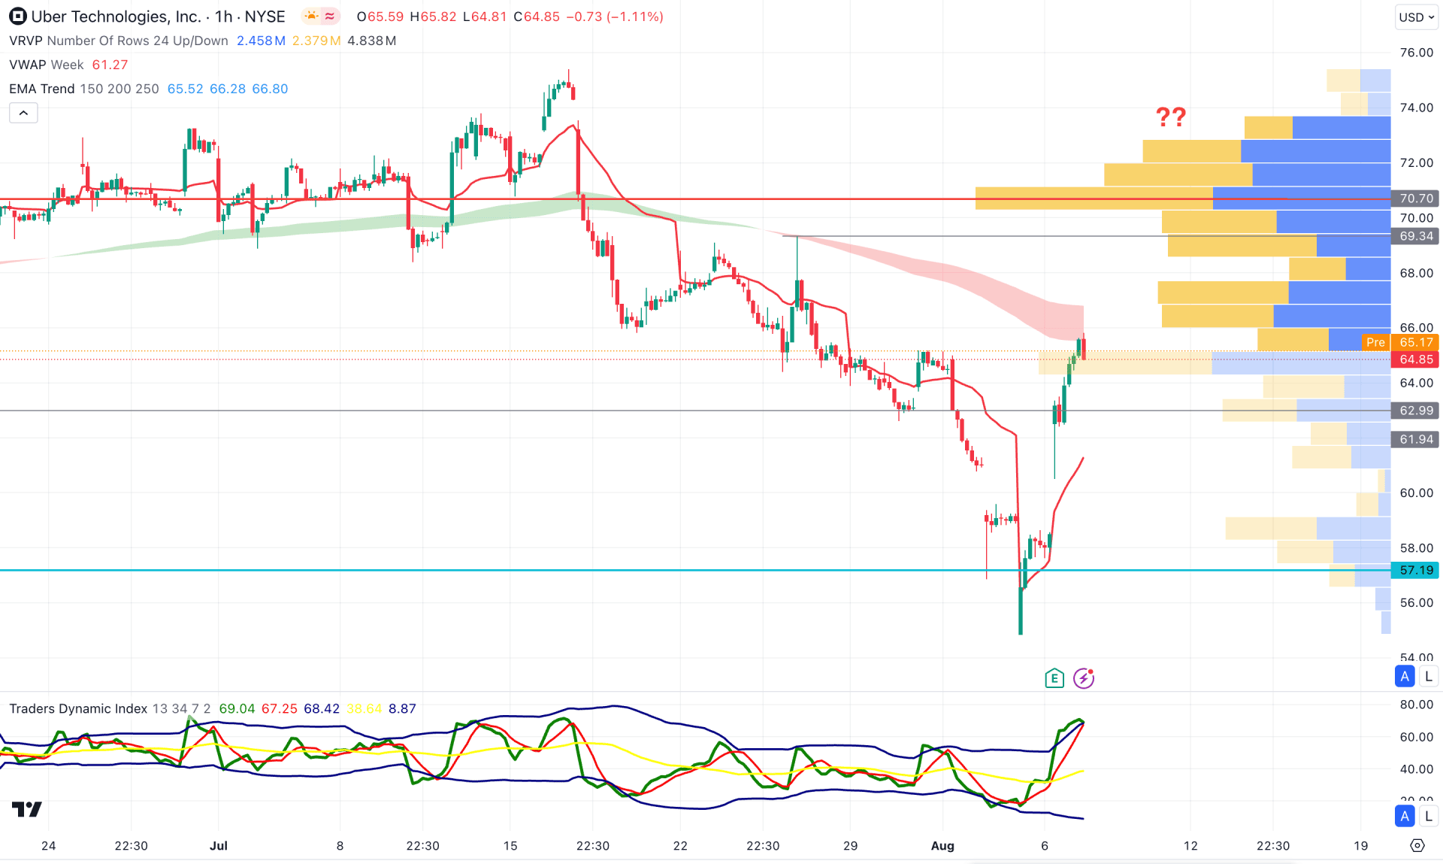1443x864 pixels.
Task: Click the earnings 'E' marker icon
Action: click(1054, 678)
